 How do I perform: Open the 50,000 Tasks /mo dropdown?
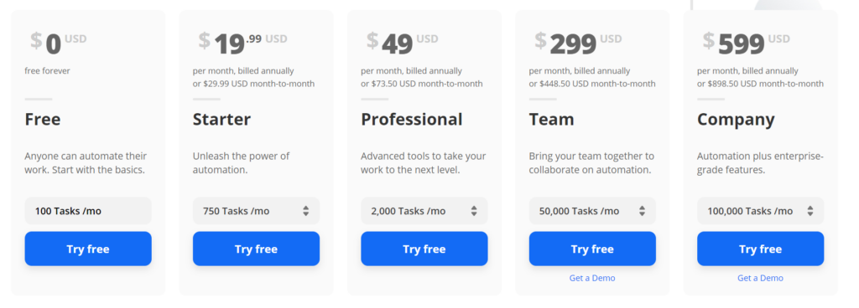point(592,211)
